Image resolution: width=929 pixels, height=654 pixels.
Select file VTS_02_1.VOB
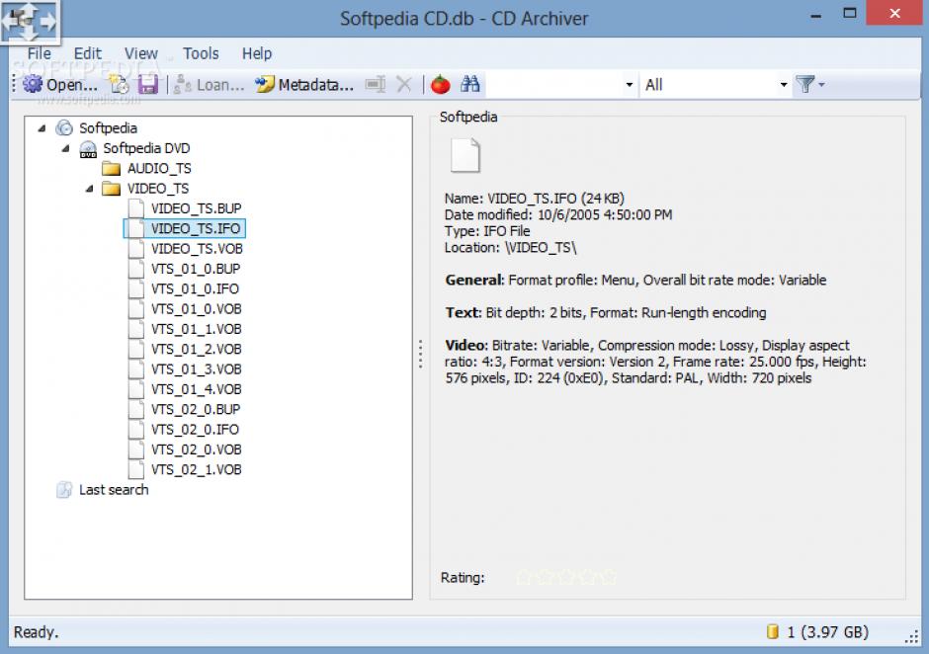(x=196, y=470)
